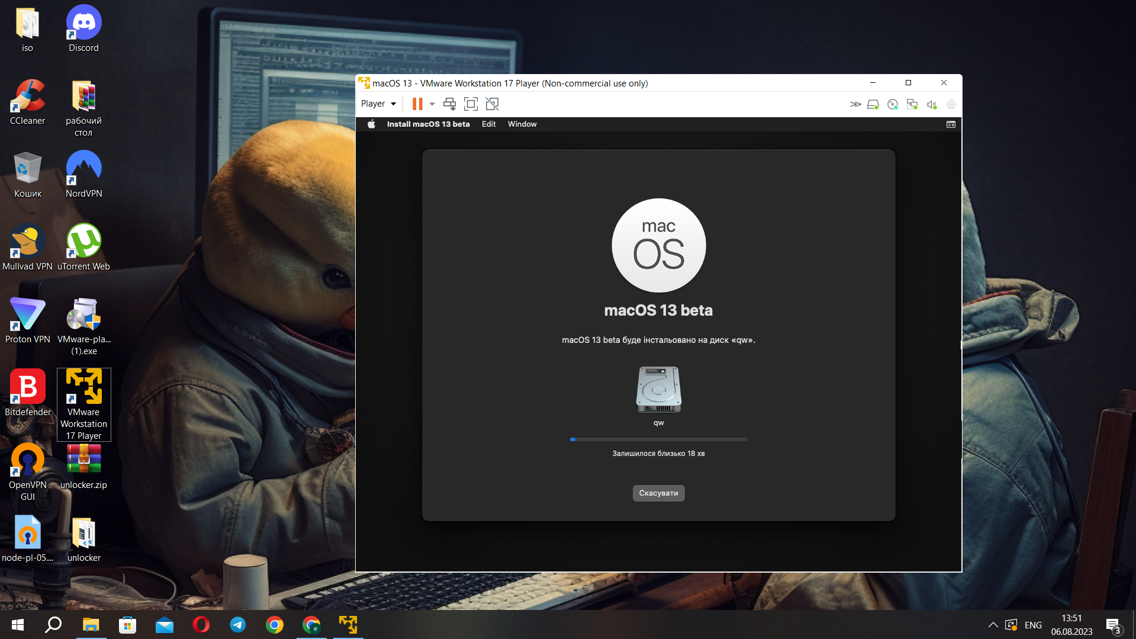Open the Install macOS 13 beta menu
The height and width of the screenshot is (639, 1136).
click(x=428, y=124)
